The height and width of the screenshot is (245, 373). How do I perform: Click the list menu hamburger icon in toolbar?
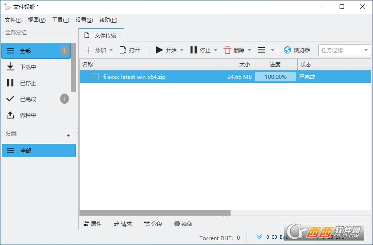tap(262, 50)
